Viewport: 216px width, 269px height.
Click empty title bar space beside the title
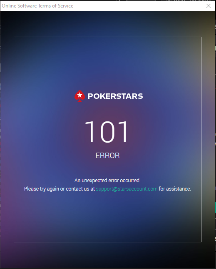pos(137,6)
